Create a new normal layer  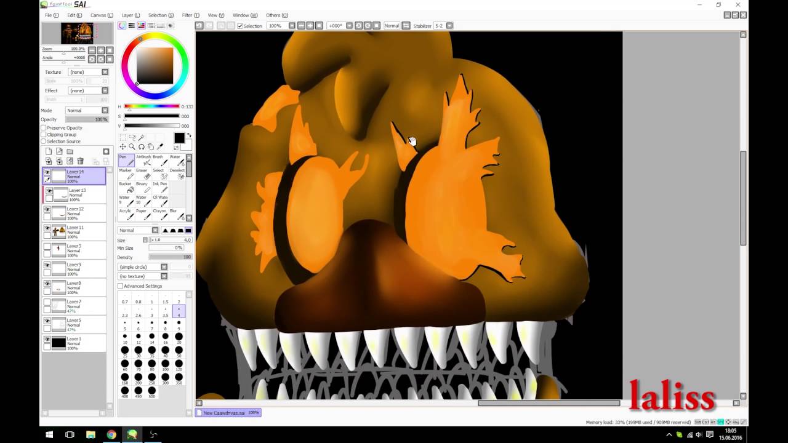[49, 151]
